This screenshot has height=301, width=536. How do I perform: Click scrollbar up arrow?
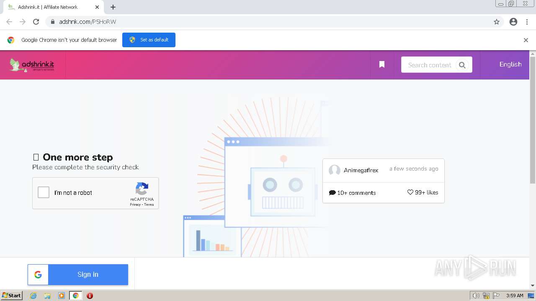(x=533, y=54)
